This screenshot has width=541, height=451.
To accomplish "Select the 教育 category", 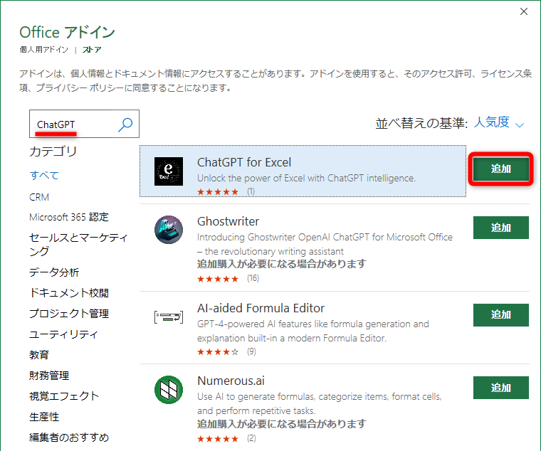I will [39, 355].
